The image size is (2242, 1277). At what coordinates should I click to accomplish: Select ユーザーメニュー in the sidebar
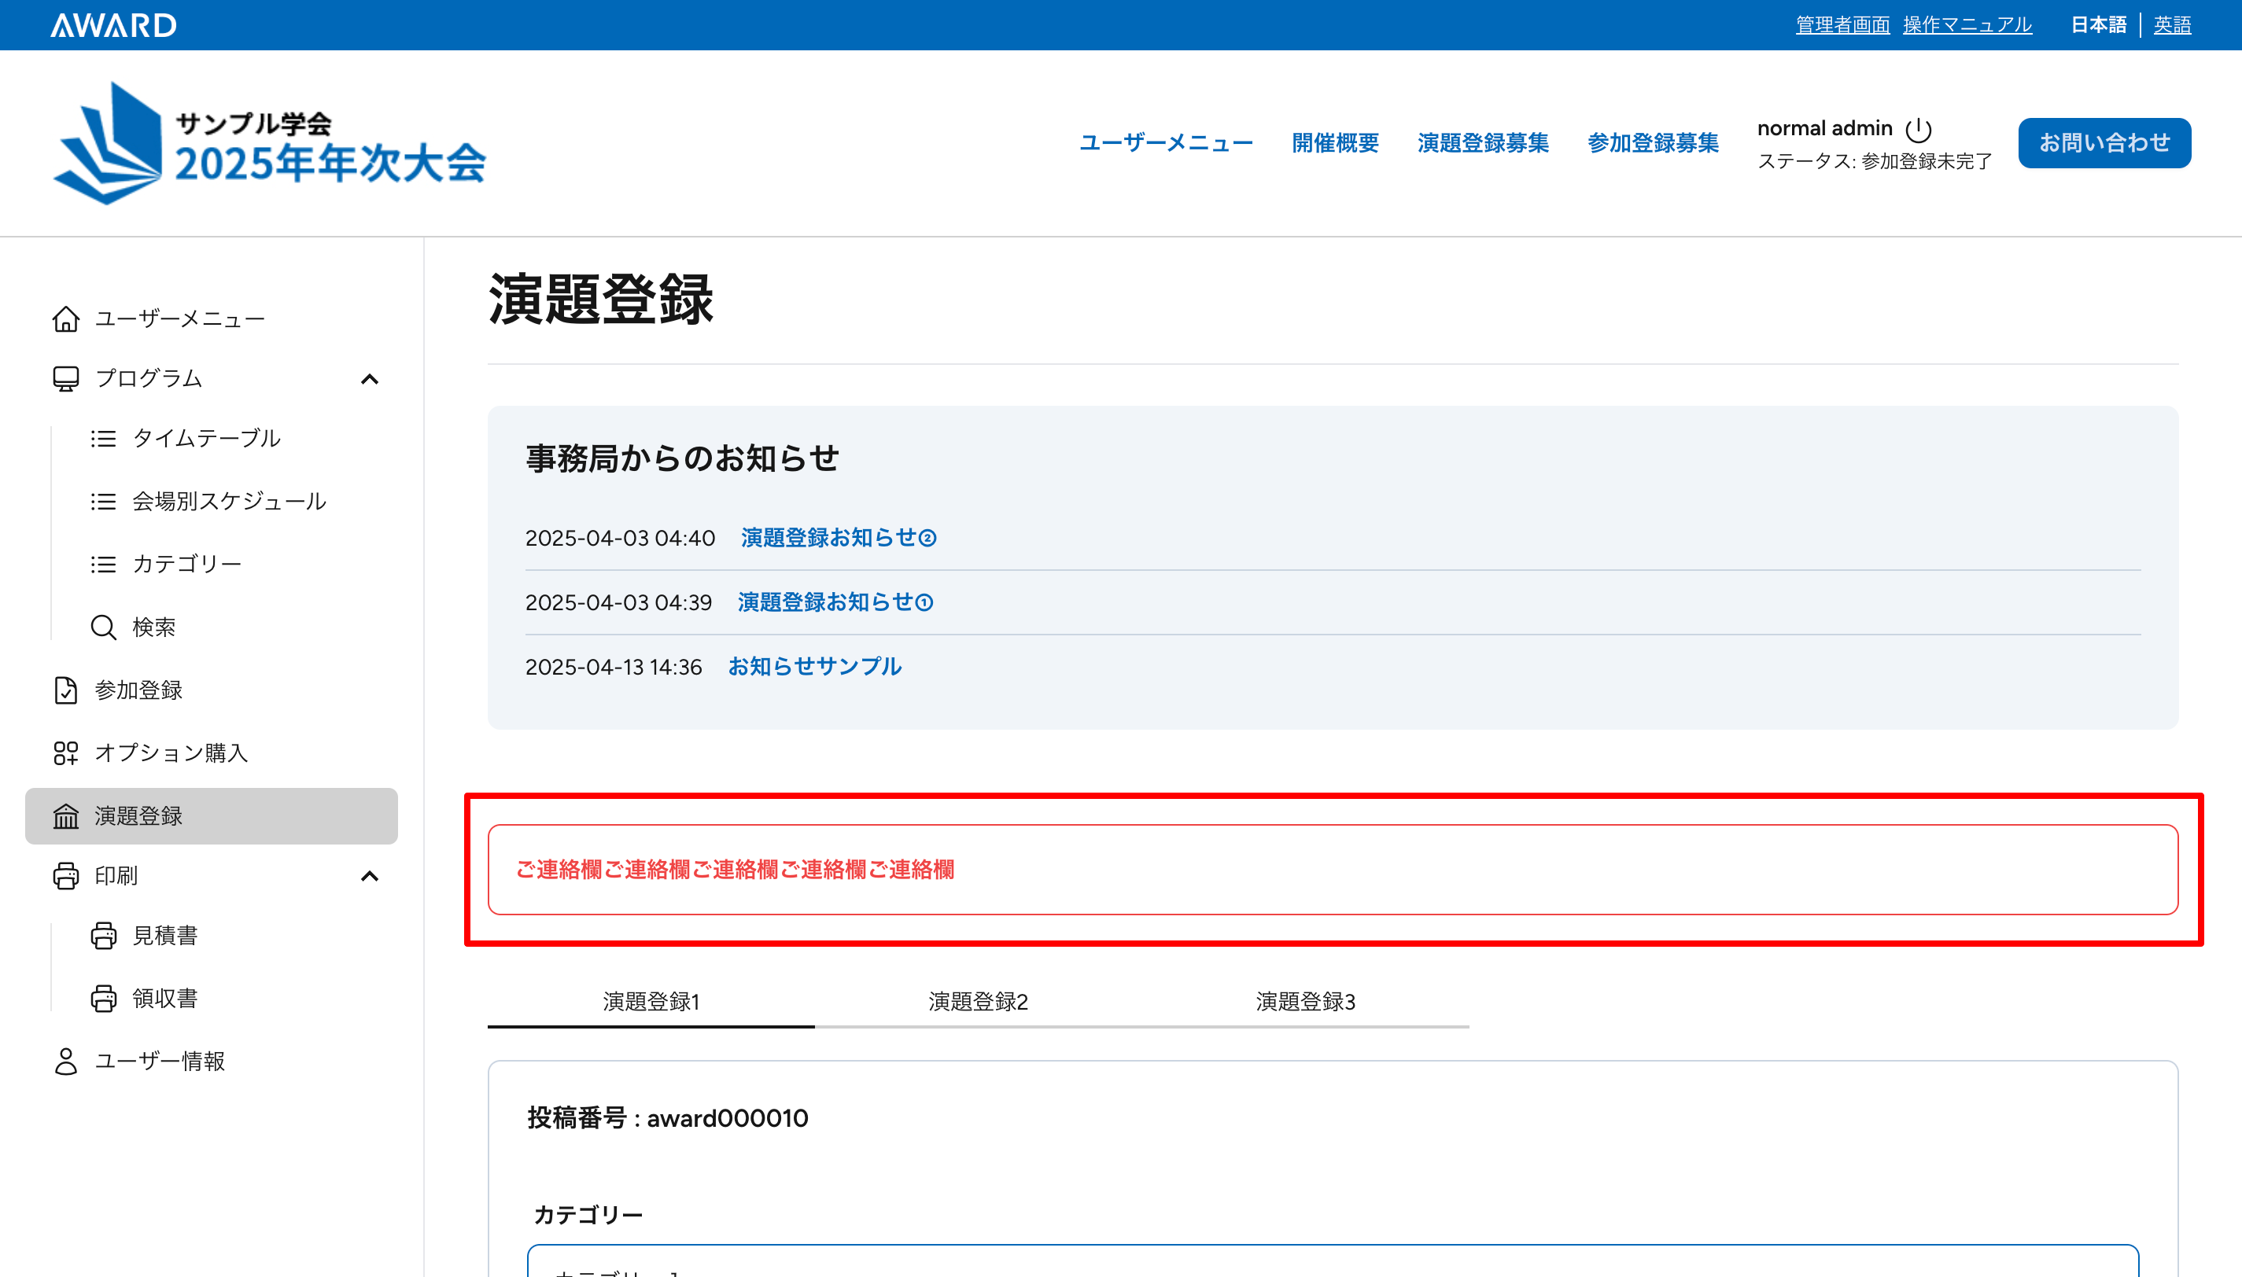pos(180,318)
